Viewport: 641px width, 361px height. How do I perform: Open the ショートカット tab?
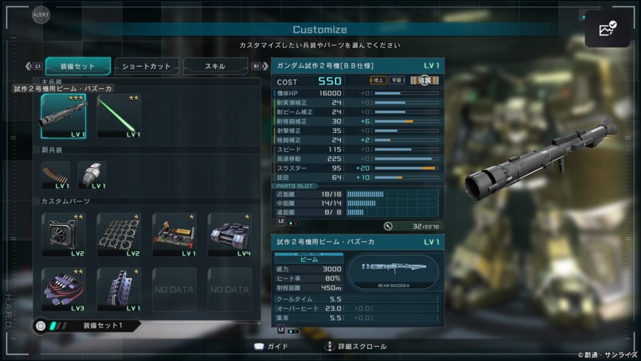tap(146, 66)
